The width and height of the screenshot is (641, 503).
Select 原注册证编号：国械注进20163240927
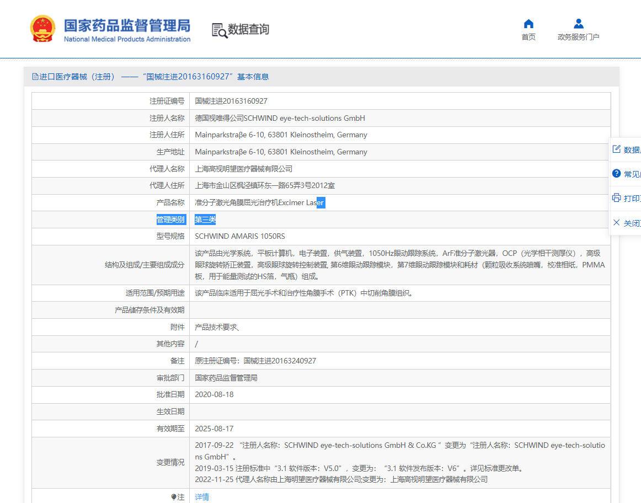[x=255, y=361]
